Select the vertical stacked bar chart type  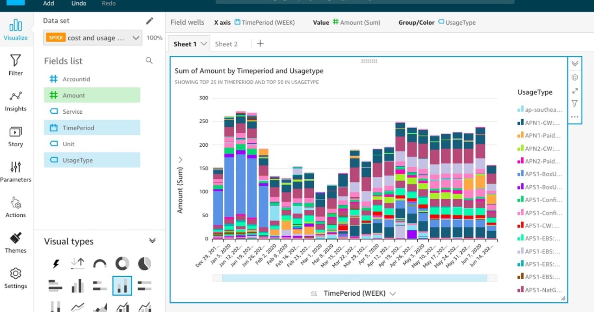click(x=122, y=286)
